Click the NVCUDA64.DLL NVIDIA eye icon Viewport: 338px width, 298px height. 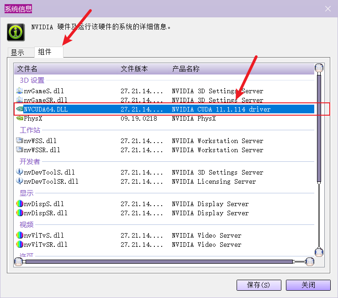[19, 109]
